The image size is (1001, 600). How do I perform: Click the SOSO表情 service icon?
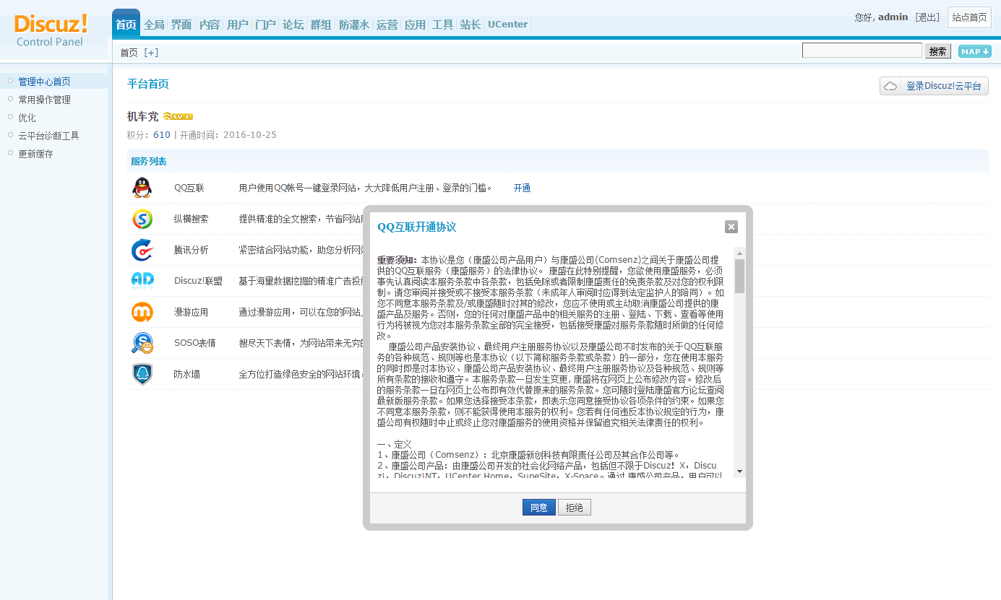pyautogui.click(x=142, y=343)
